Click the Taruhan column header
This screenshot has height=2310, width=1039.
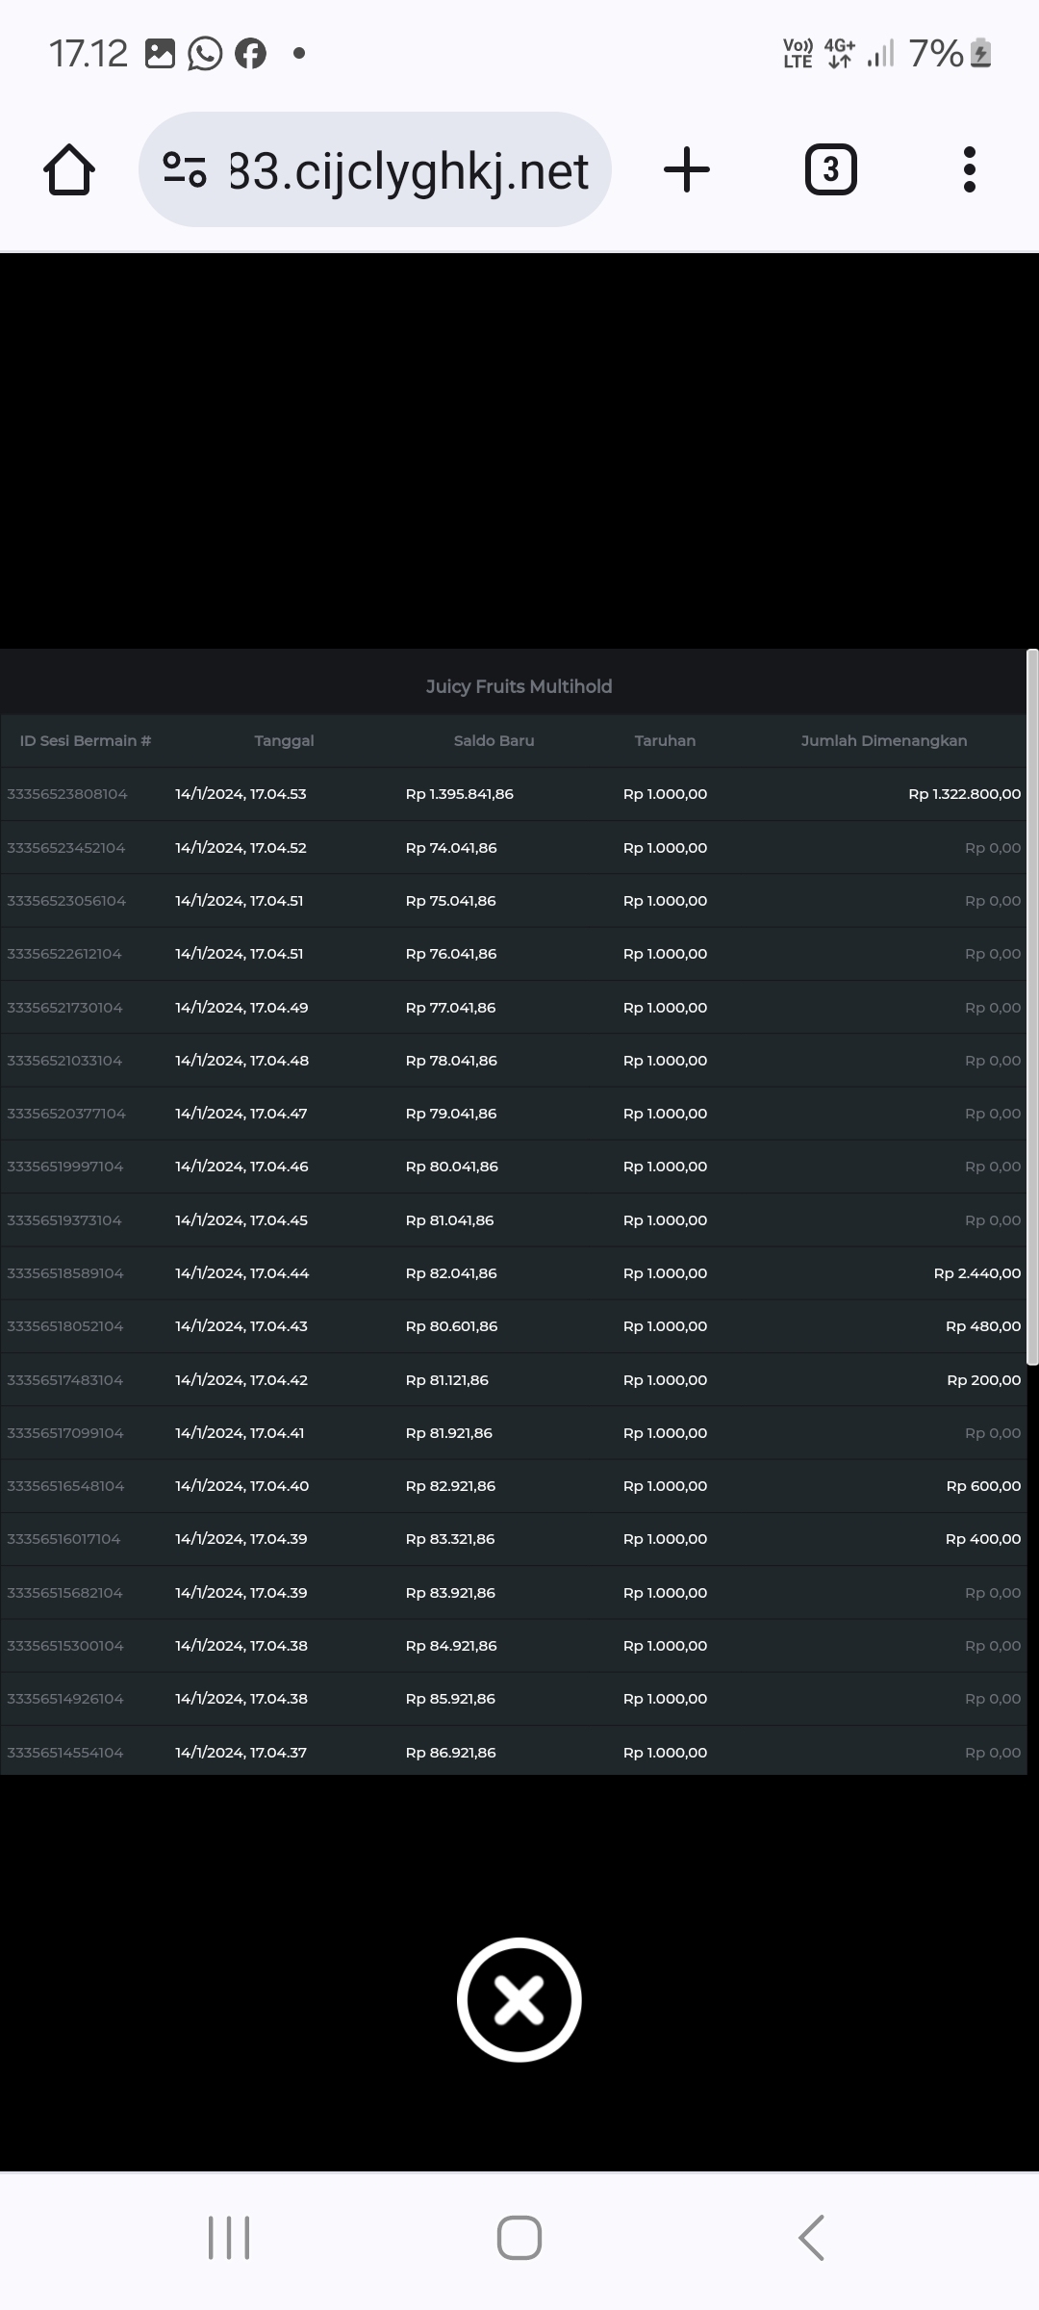(x=665, y=740)
